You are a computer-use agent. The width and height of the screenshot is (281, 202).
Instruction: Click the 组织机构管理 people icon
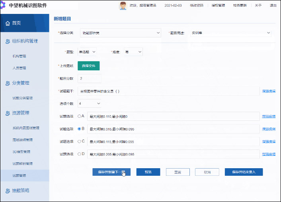8,41
